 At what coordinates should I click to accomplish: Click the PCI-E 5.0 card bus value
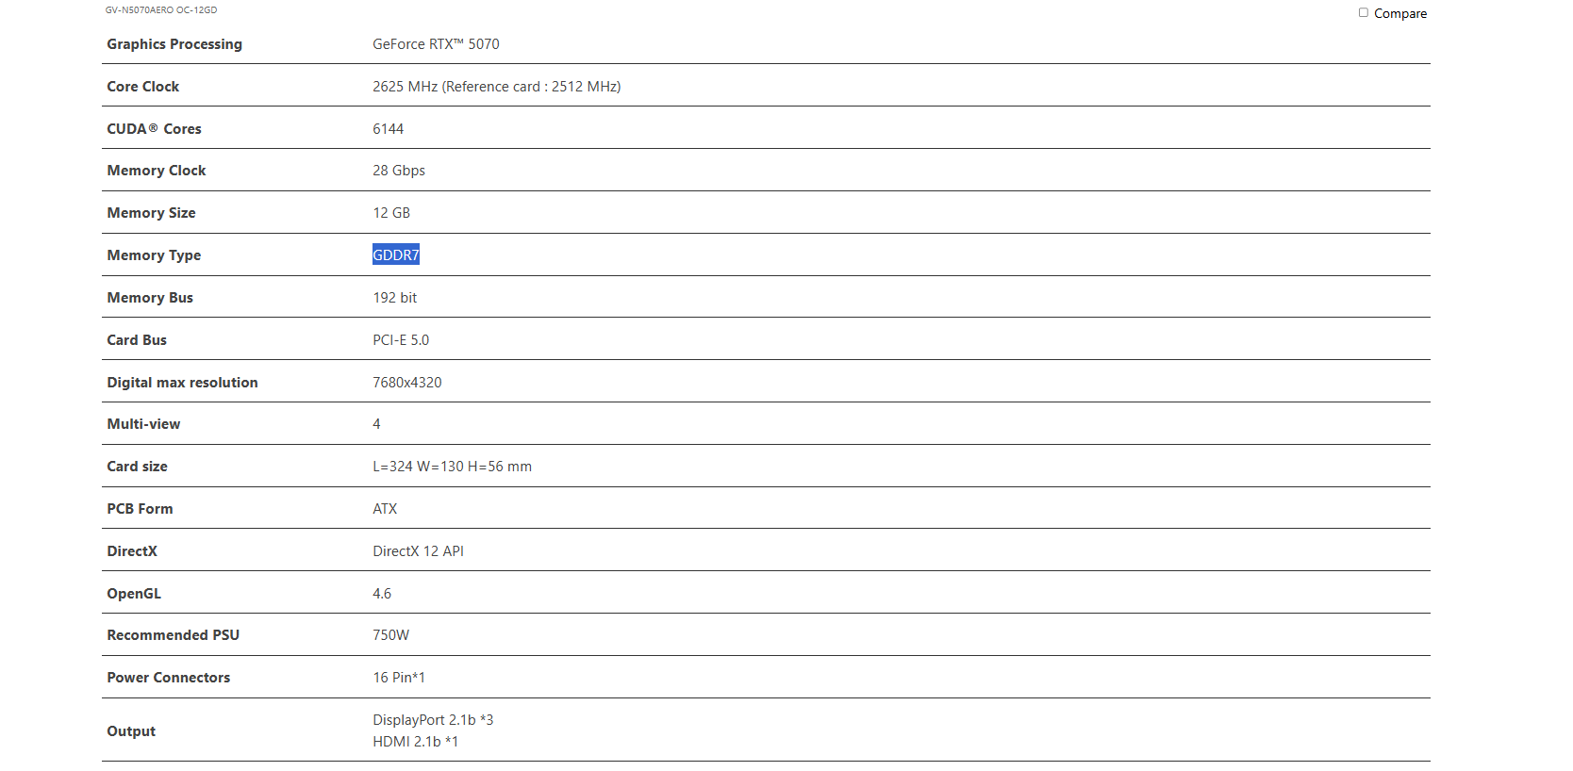coord(401,340)
